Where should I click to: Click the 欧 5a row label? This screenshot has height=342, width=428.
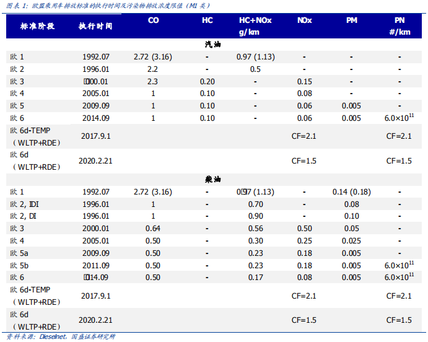[x=20, y=253]
